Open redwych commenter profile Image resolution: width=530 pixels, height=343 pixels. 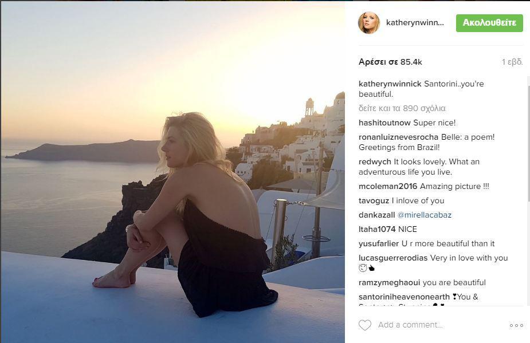[375, 162]
